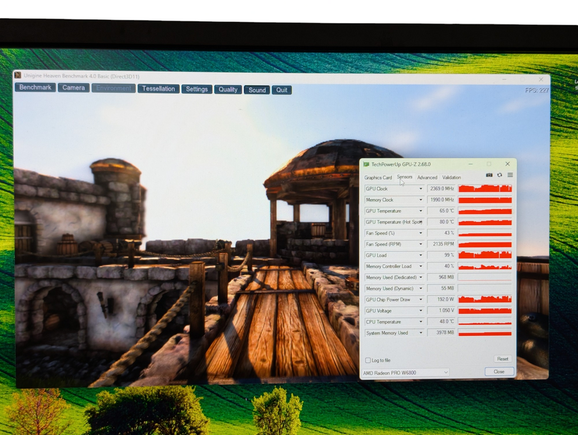
Task: Close GPU-Z with the title bar X
Action: click(507, 164)
